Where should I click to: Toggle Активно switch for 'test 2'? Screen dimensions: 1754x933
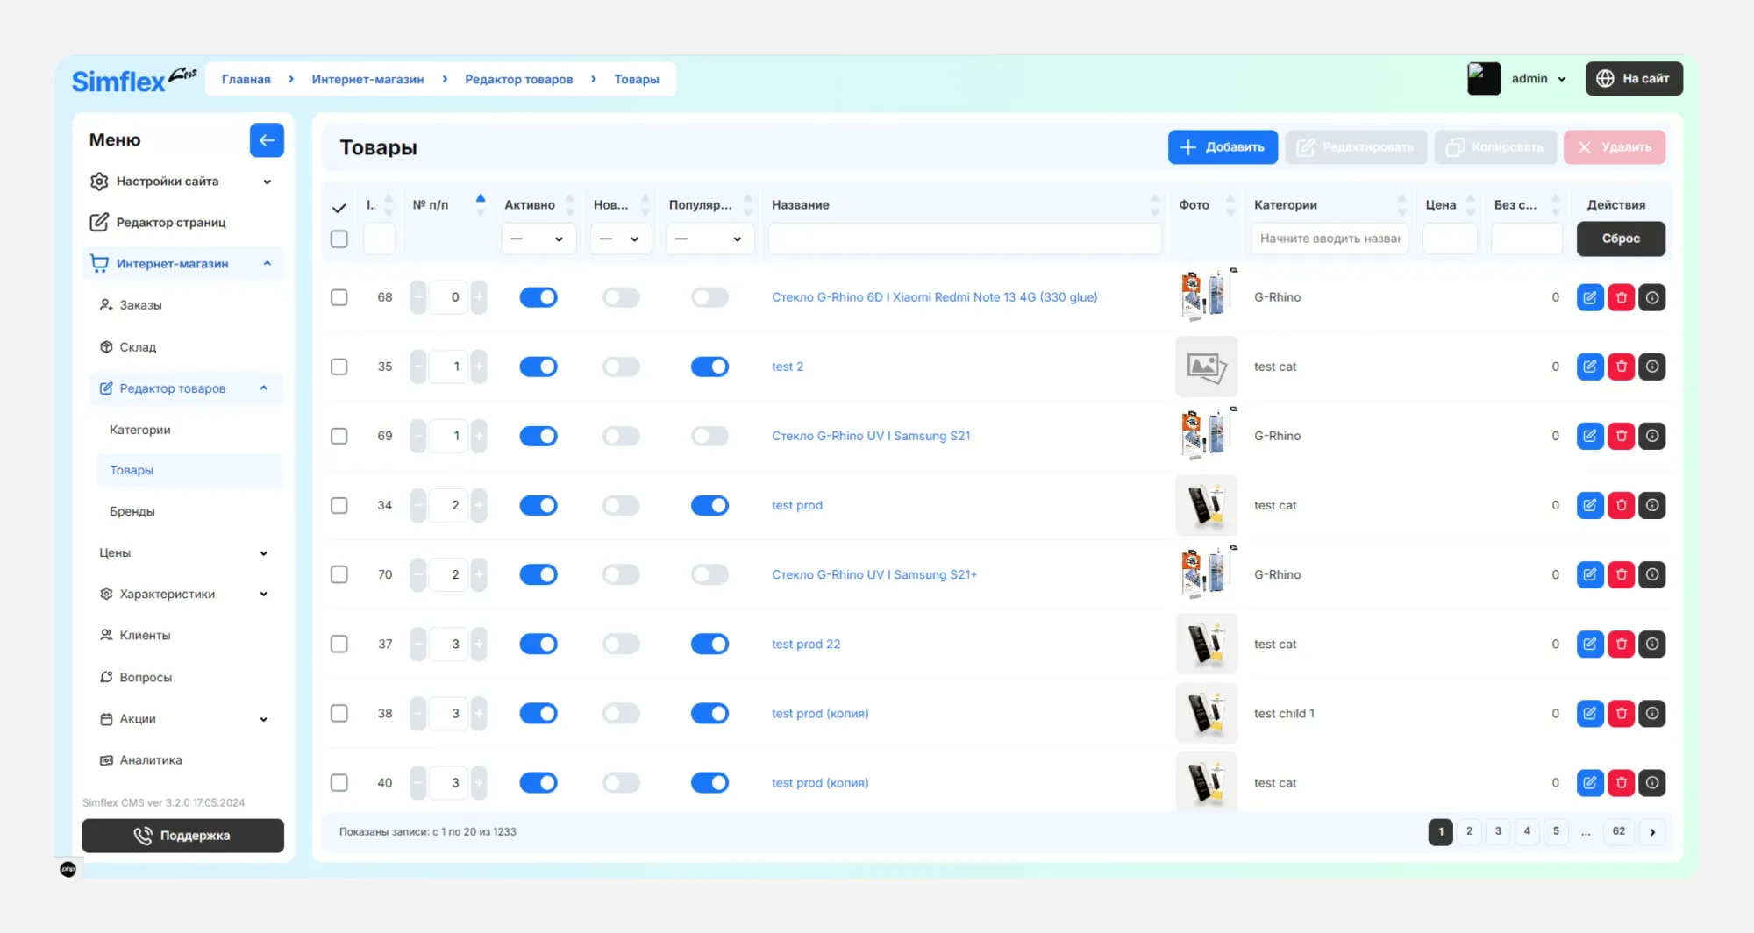pyautogui.click(x=538, y=367)
